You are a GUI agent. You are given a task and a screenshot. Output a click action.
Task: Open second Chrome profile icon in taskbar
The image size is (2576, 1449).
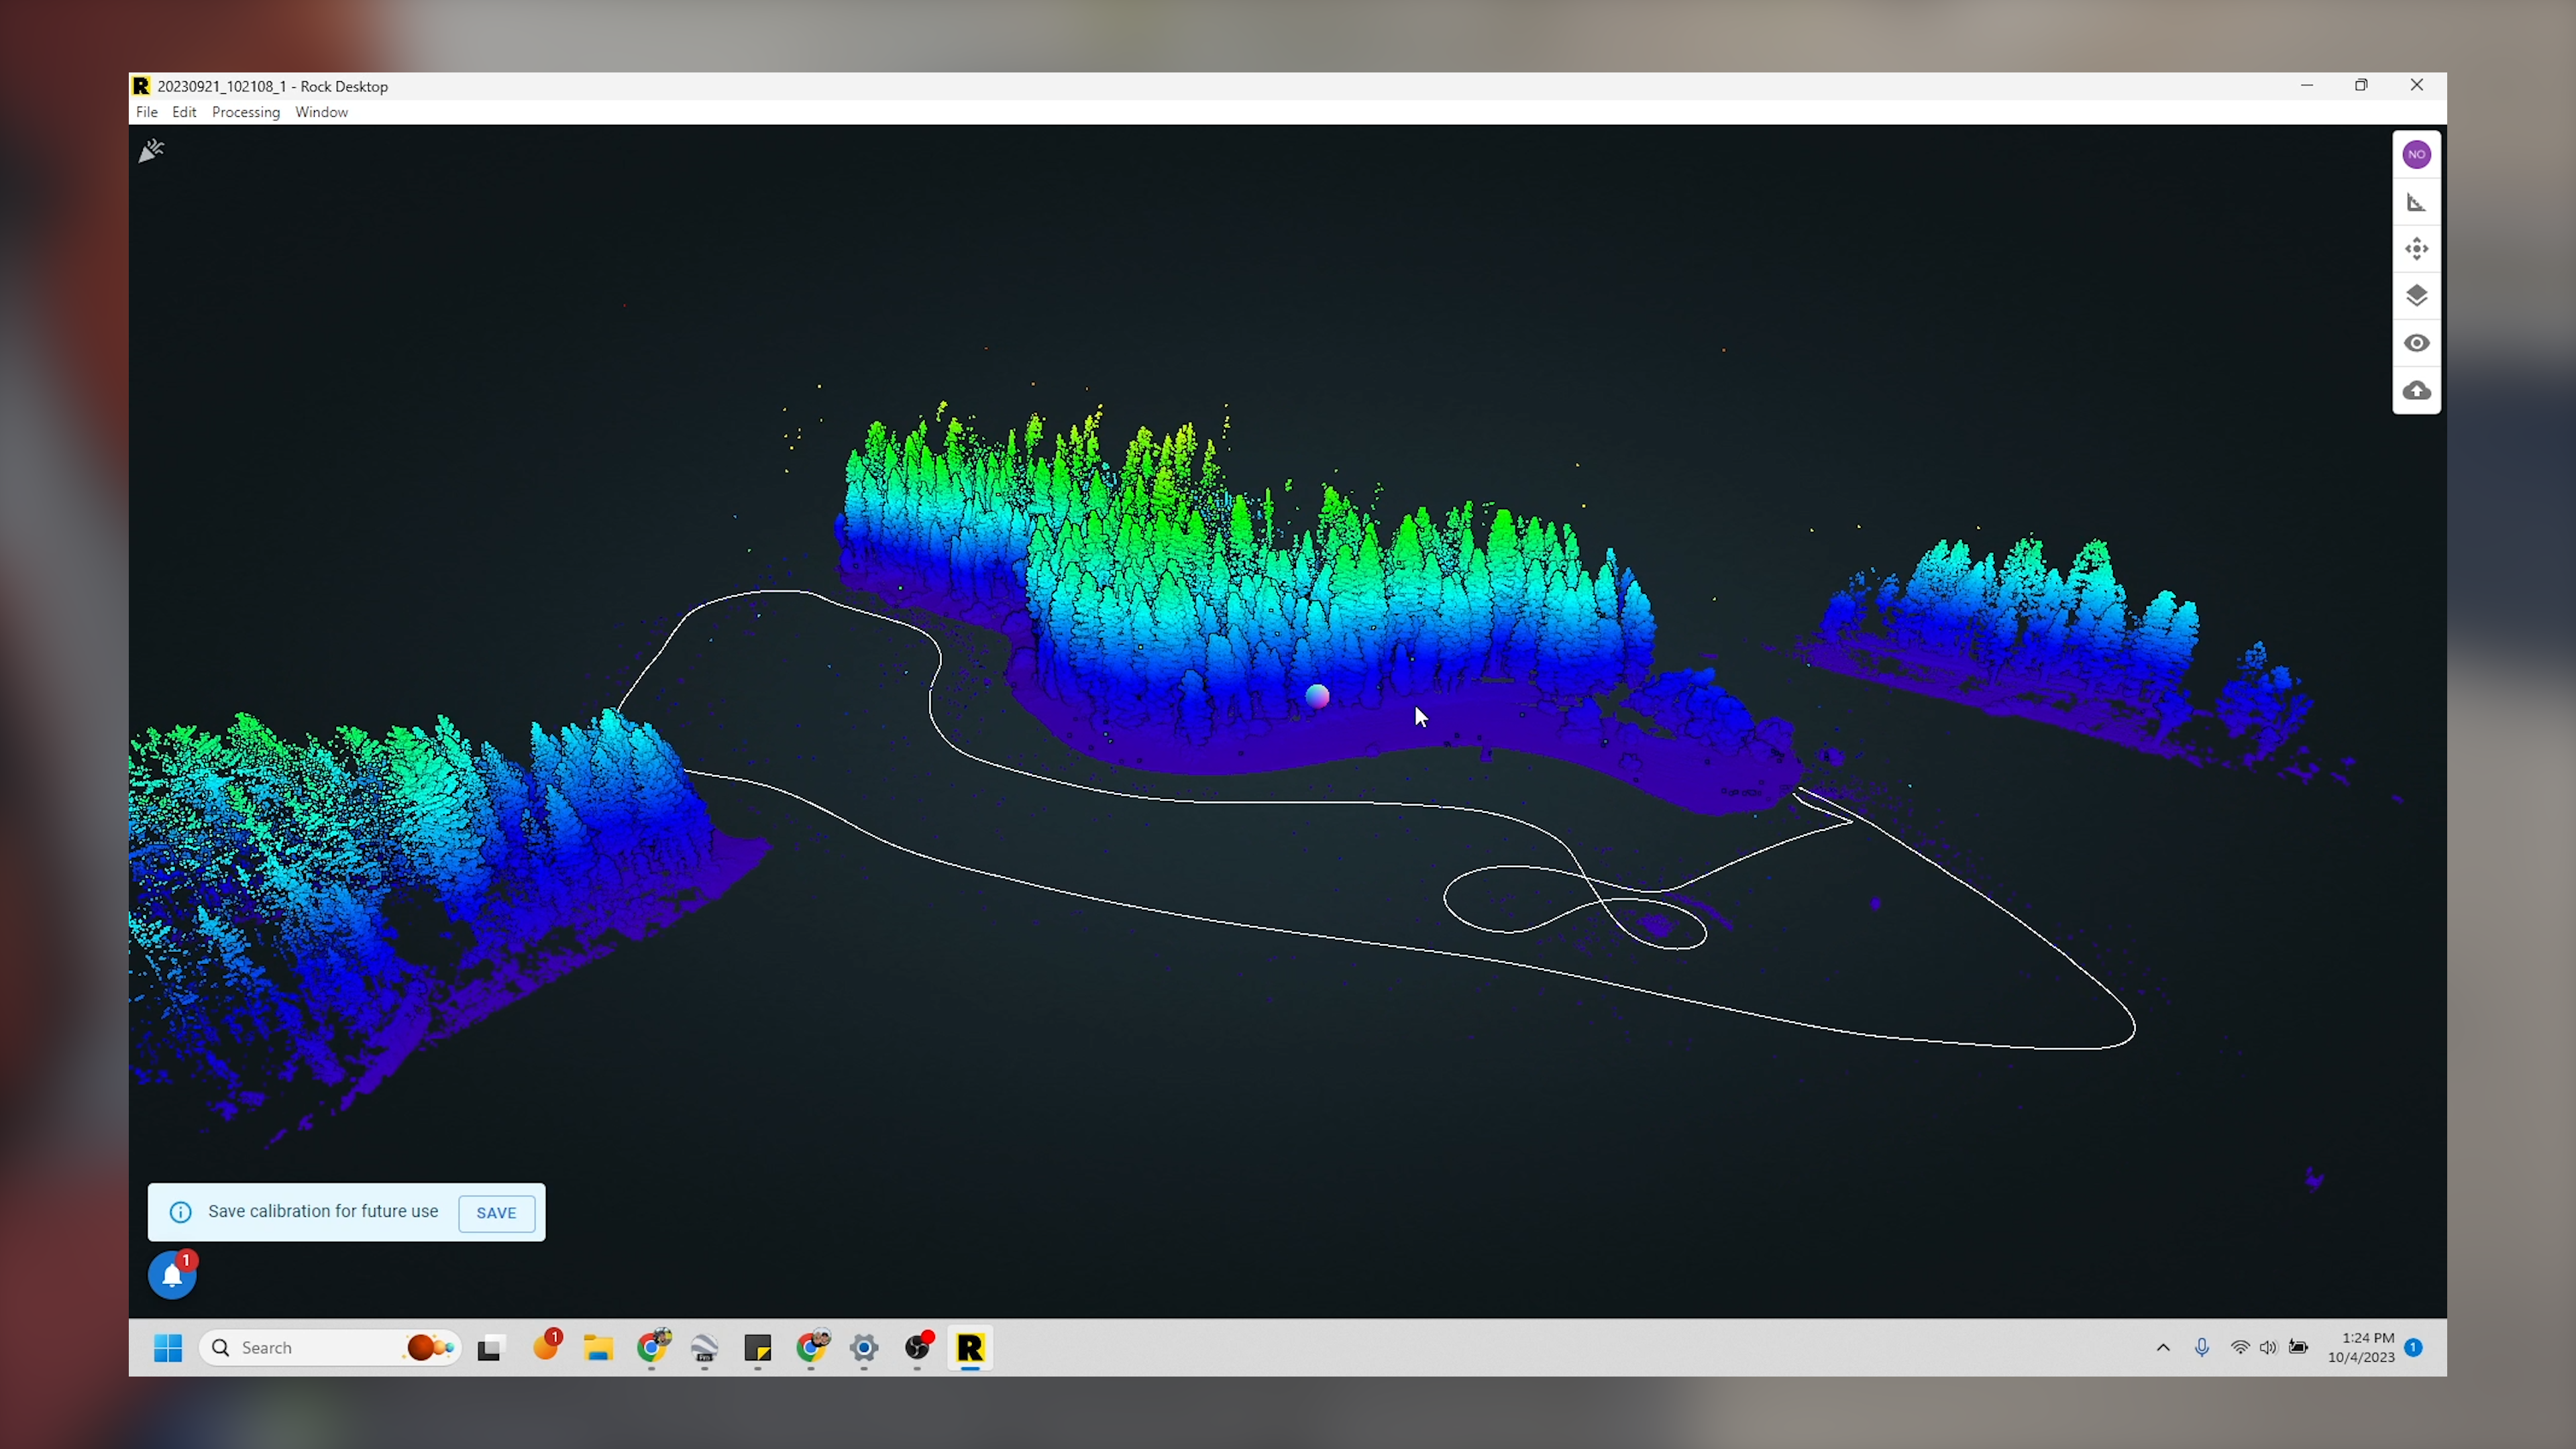coord(813,1347)
